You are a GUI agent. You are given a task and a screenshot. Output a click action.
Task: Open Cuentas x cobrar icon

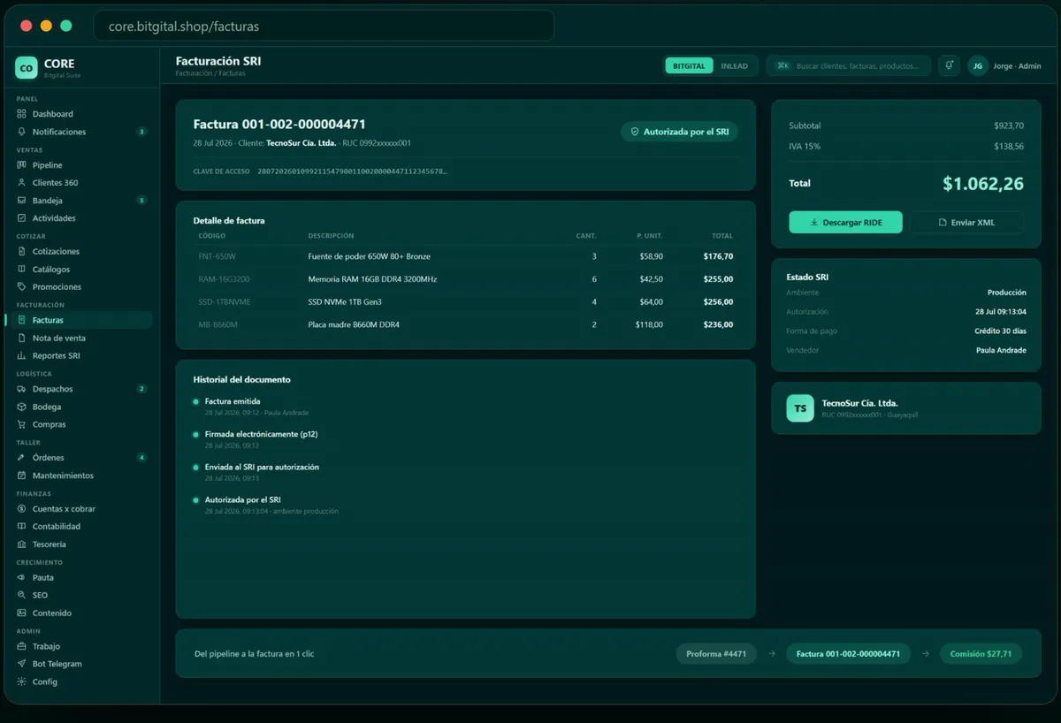(x=22, y=509)
